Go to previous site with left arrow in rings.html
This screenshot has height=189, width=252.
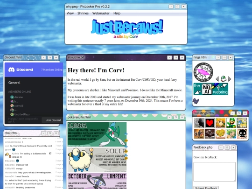click(217, 79)
